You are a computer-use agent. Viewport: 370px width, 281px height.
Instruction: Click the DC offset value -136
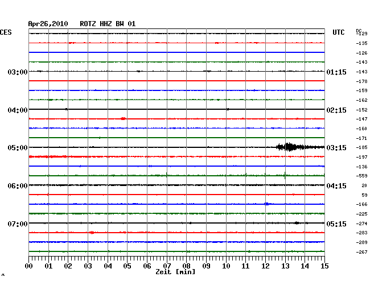[x=361, y=167]
